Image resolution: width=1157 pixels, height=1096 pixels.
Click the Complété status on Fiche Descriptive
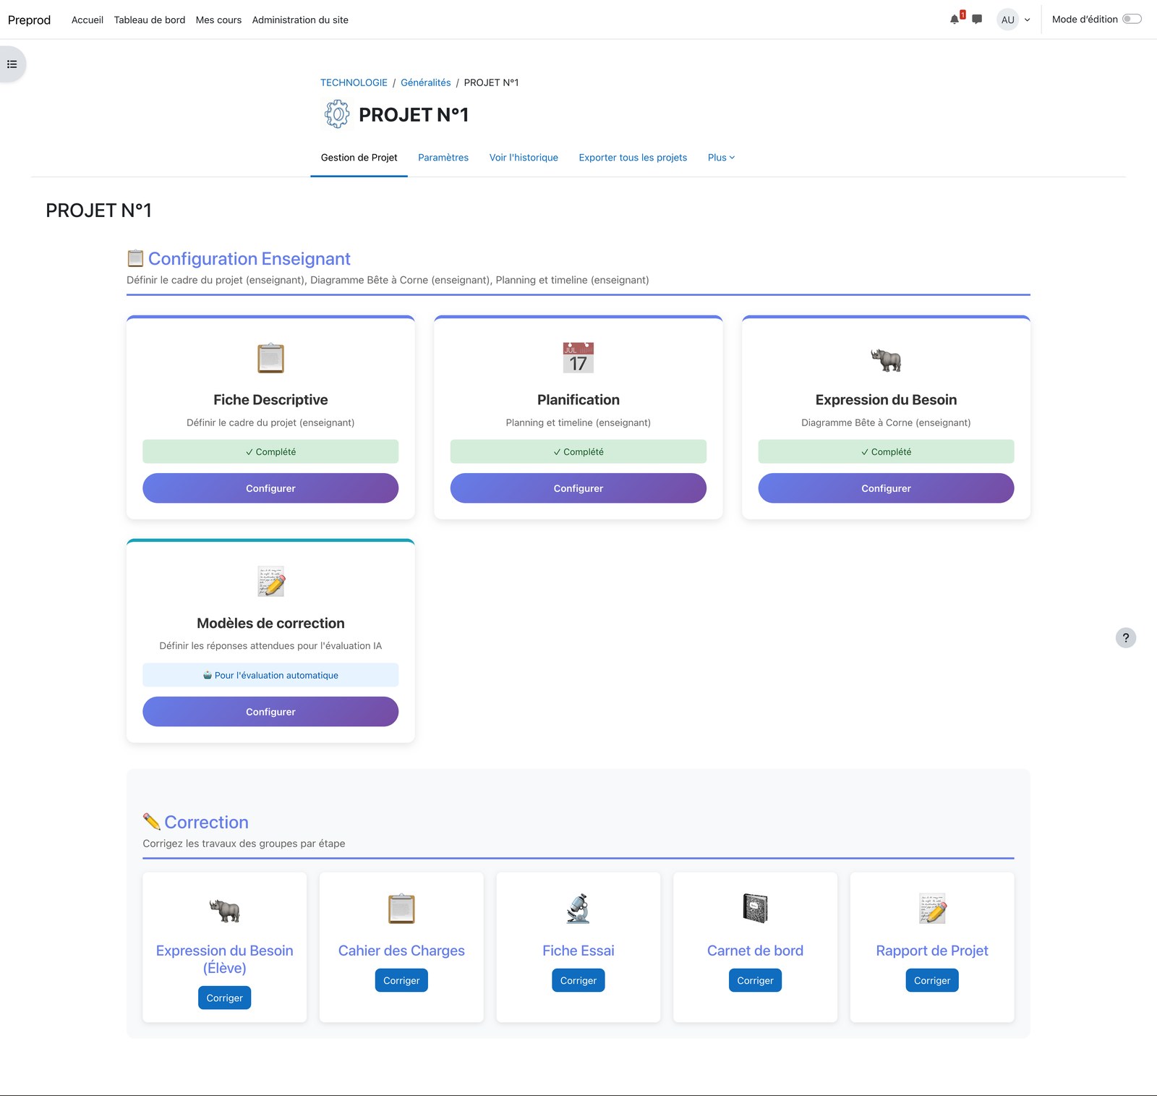tap(270, 451)
